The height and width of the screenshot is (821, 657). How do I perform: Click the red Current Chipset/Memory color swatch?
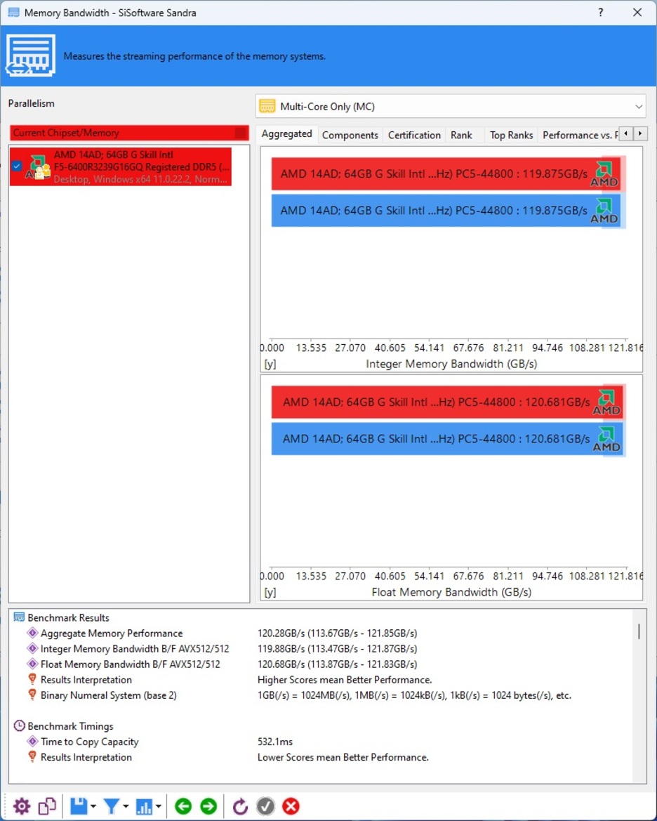(x=241, y=133)
